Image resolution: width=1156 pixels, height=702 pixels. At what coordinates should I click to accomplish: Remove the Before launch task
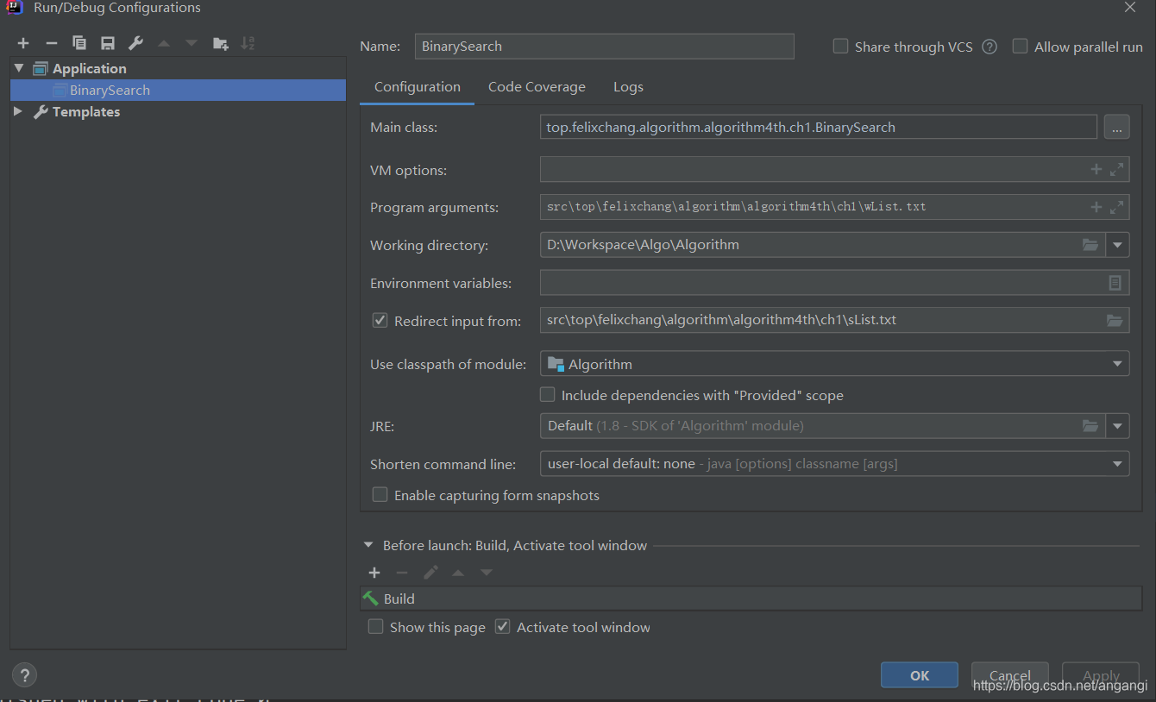(x=402, y=573)
